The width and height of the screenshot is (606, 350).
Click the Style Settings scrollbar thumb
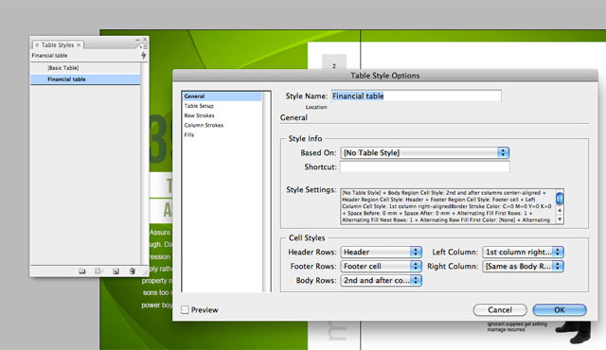tap(560, 198)
